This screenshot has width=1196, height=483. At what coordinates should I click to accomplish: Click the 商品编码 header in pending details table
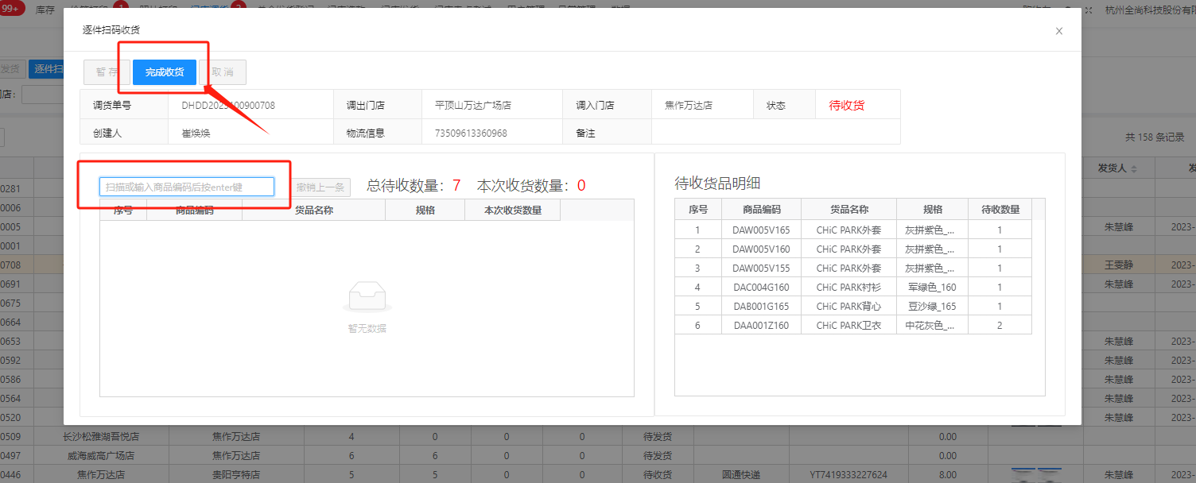(761, 210)
